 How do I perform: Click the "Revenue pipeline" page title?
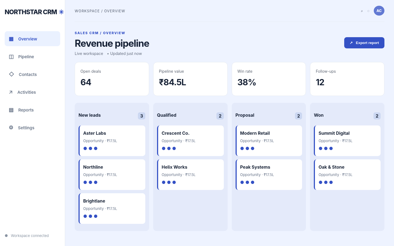coord(112,43)
